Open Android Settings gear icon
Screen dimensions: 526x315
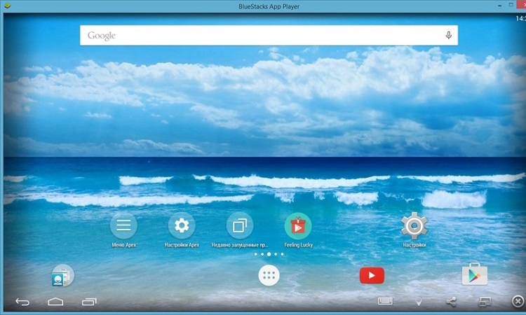(x=414, y=225)
